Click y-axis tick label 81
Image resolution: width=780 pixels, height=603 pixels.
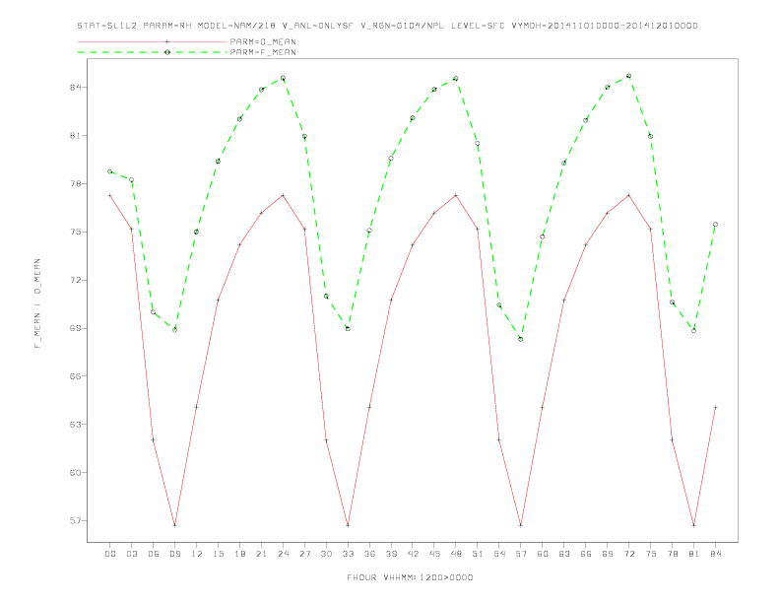[76, 135]
